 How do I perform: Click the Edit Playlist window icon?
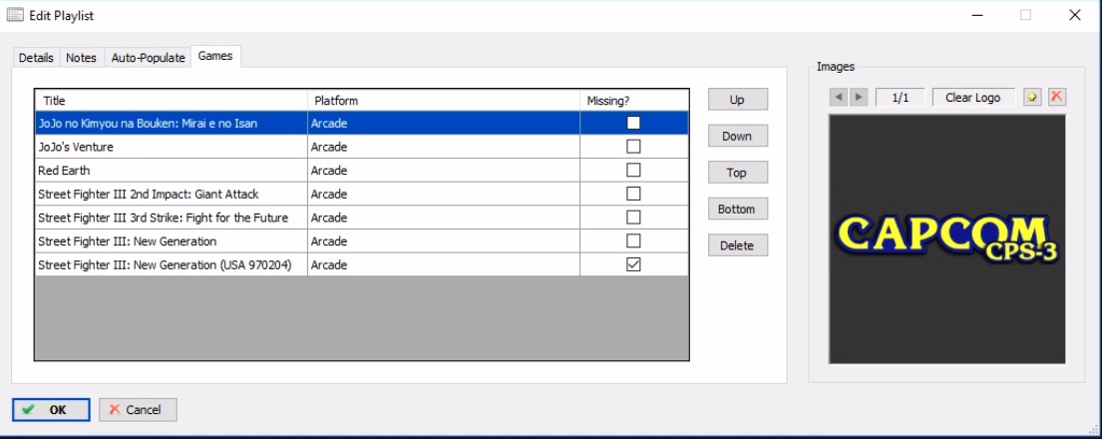pos(15,15)
